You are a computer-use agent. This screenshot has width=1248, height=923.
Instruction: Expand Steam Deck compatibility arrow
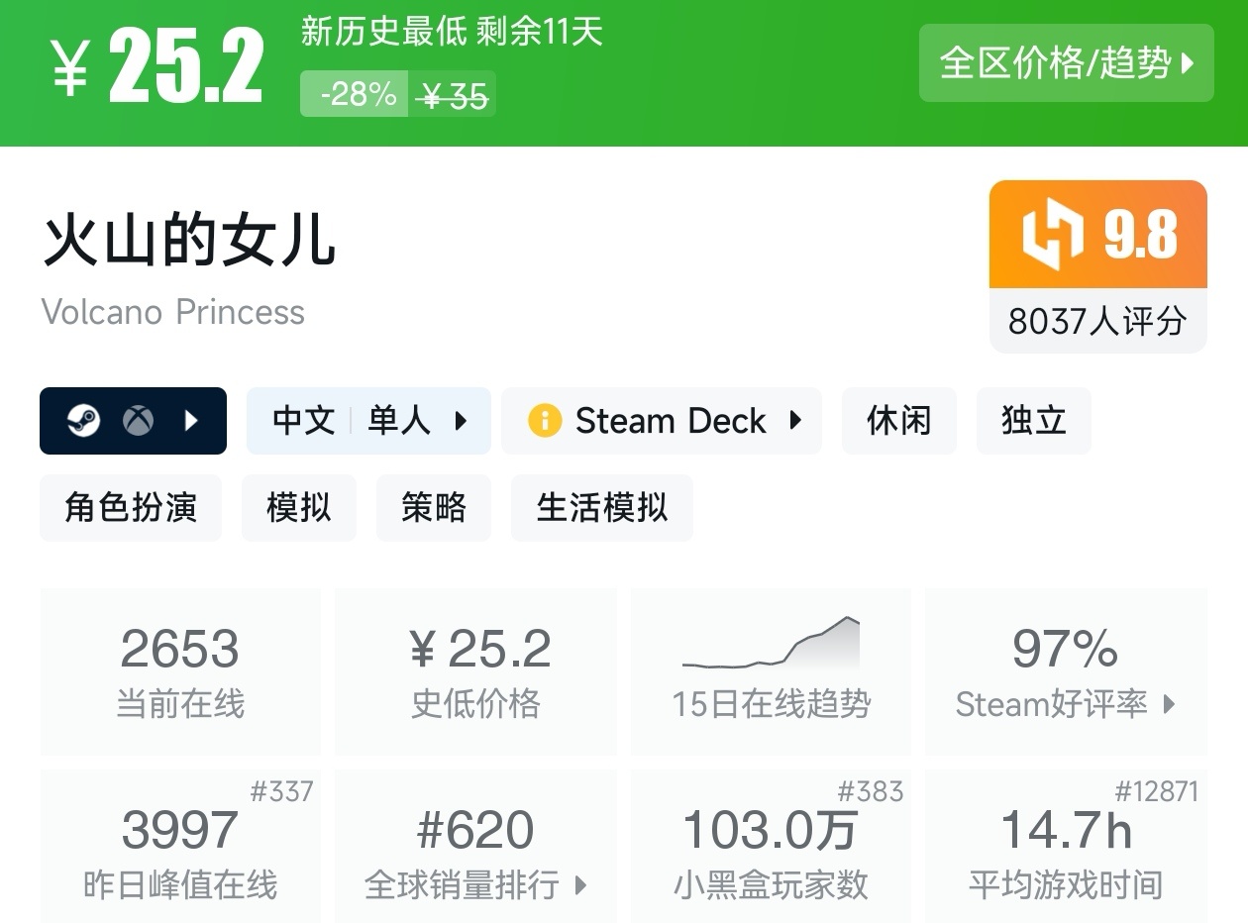[794, 420]
